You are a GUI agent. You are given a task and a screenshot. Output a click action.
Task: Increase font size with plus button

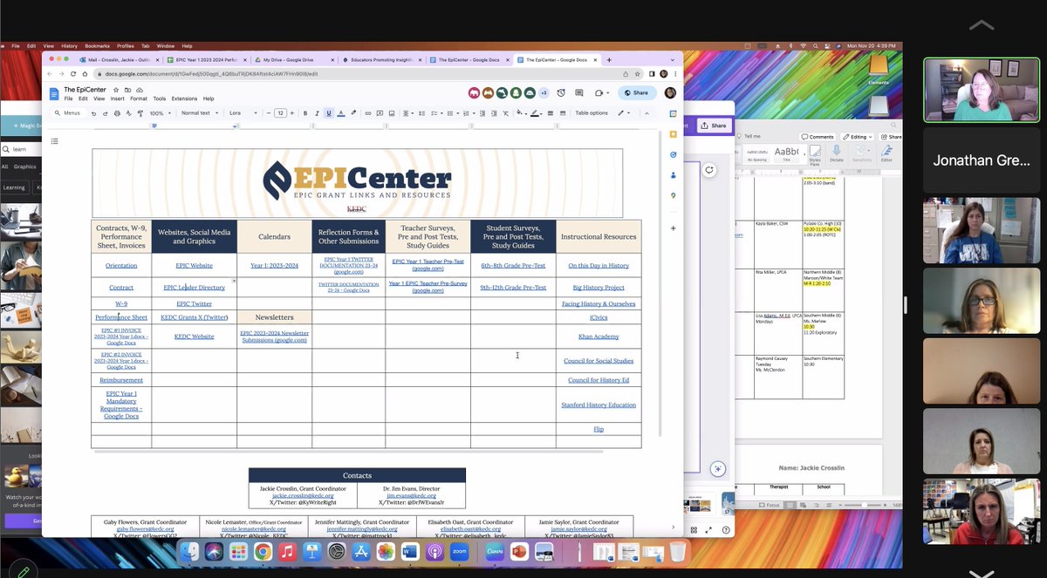point(293,113)
